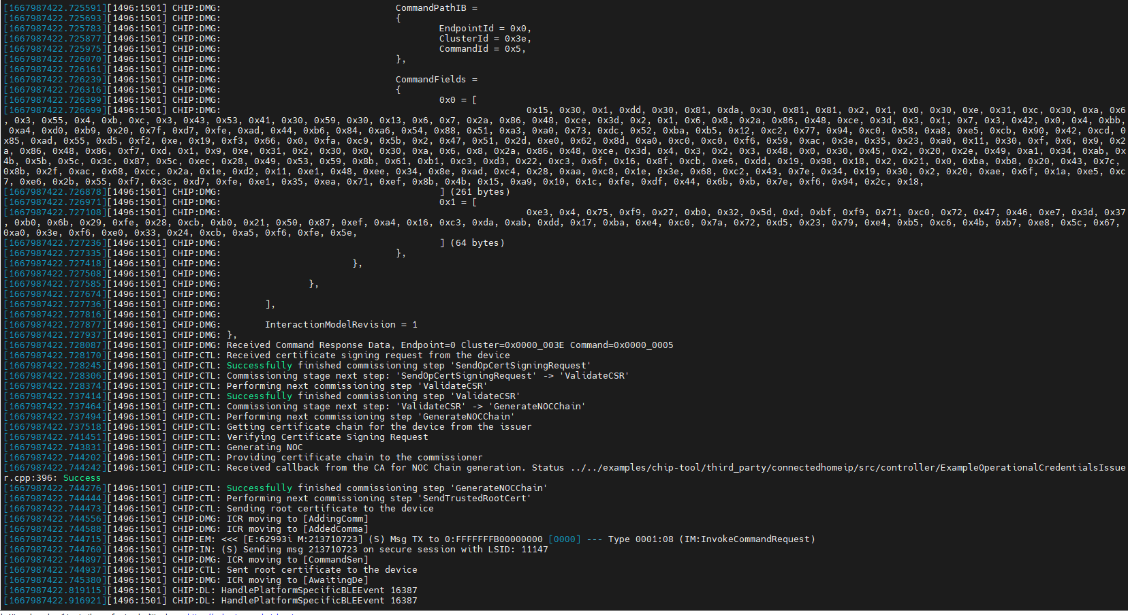Select the timestamp '1667987422.725591'
The height and width of the screenshot is (615, 1128).
[55, 8]
